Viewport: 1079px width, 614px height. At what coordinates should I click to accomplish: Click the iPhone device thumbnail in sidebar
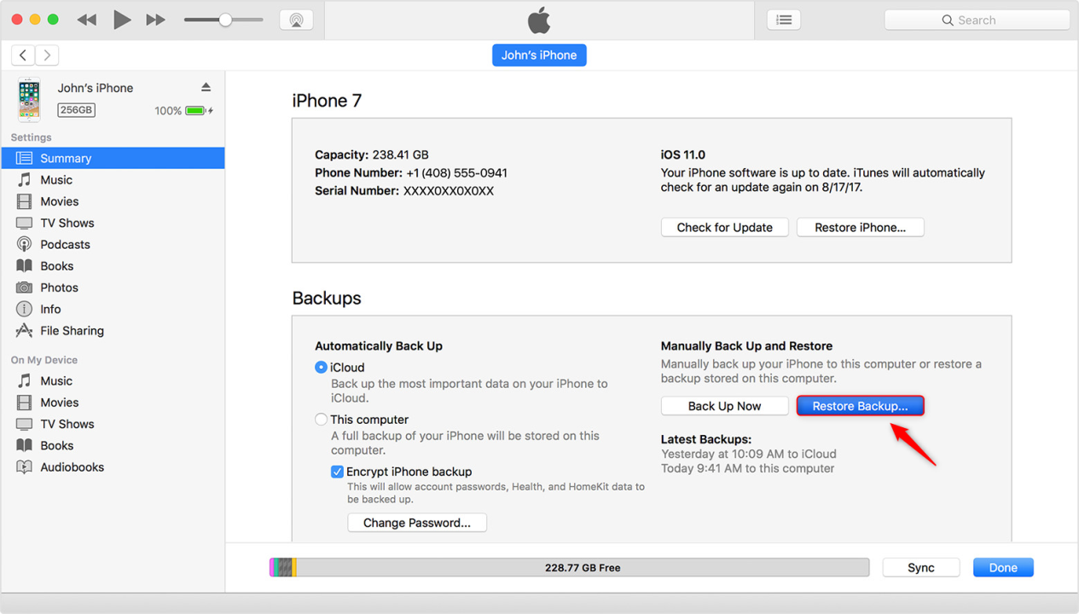coord(29,100)
